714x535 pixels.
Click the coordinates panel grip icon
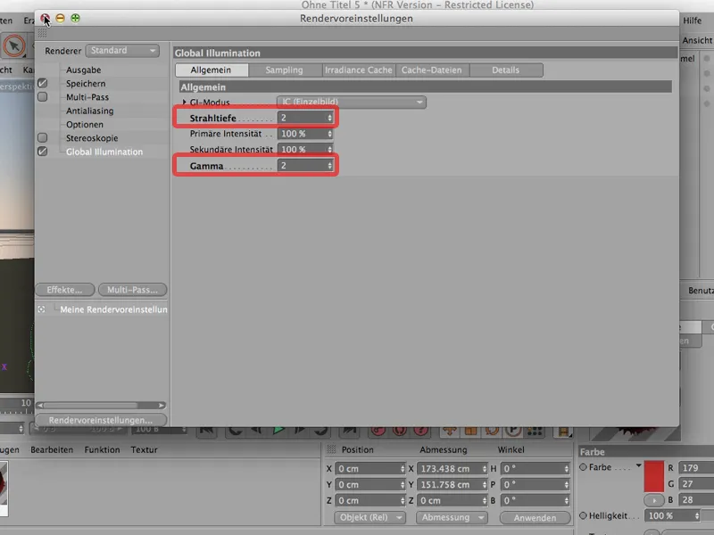(331, 449)
